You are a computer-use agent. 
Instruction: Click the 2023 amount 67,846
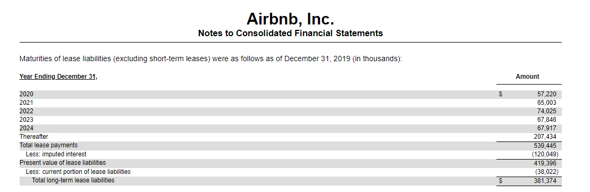pos(546,120)
